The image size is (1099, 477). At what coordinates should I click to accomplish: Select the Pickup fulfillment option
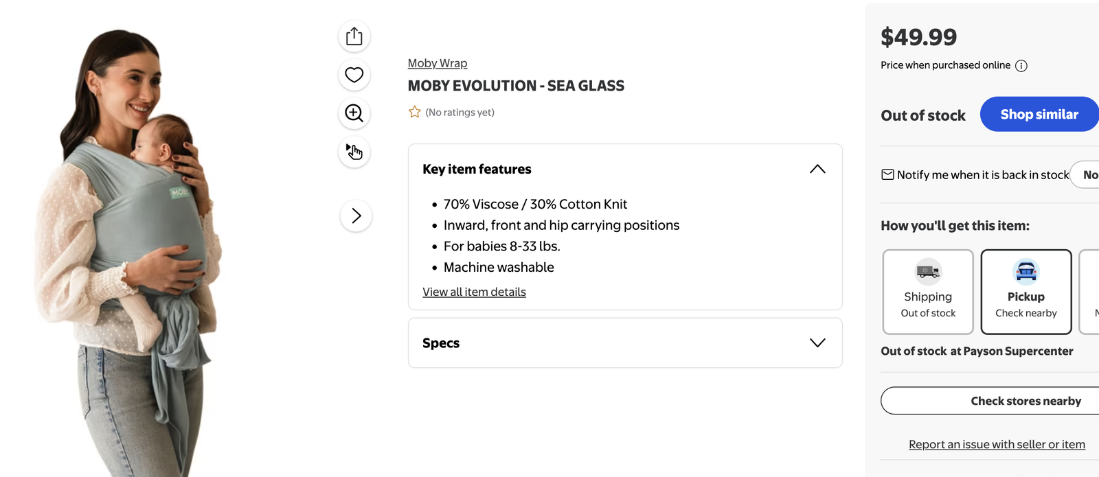(x=1026, y=292)
